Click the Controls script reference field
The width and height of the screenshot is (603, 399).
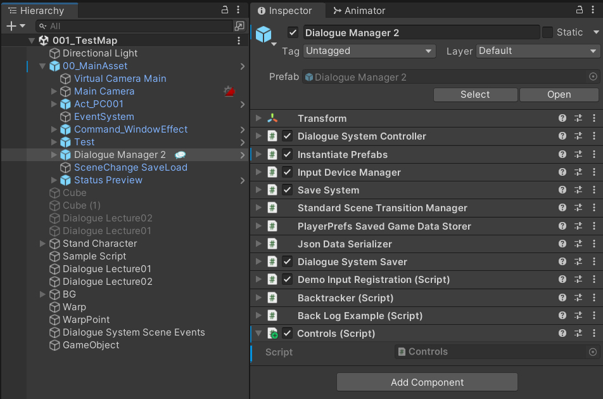coord(497,351)
